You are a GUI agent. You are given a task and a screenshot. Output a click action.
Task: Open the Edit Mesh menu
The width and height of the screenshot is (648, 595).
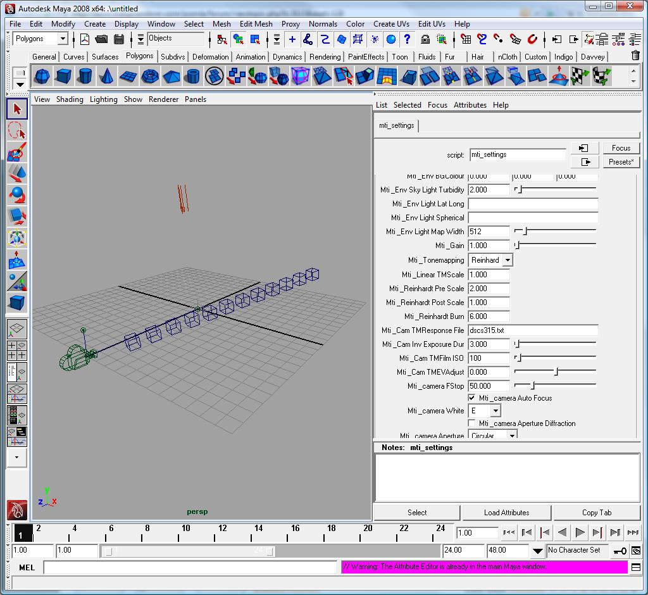click(256, 24)
